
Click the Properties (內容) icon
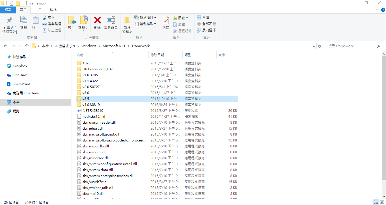[x=166, y=20]
